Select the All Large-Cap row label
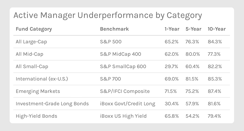Image resolution: width=244 pixels, height=131 pixels. [31, 42]
